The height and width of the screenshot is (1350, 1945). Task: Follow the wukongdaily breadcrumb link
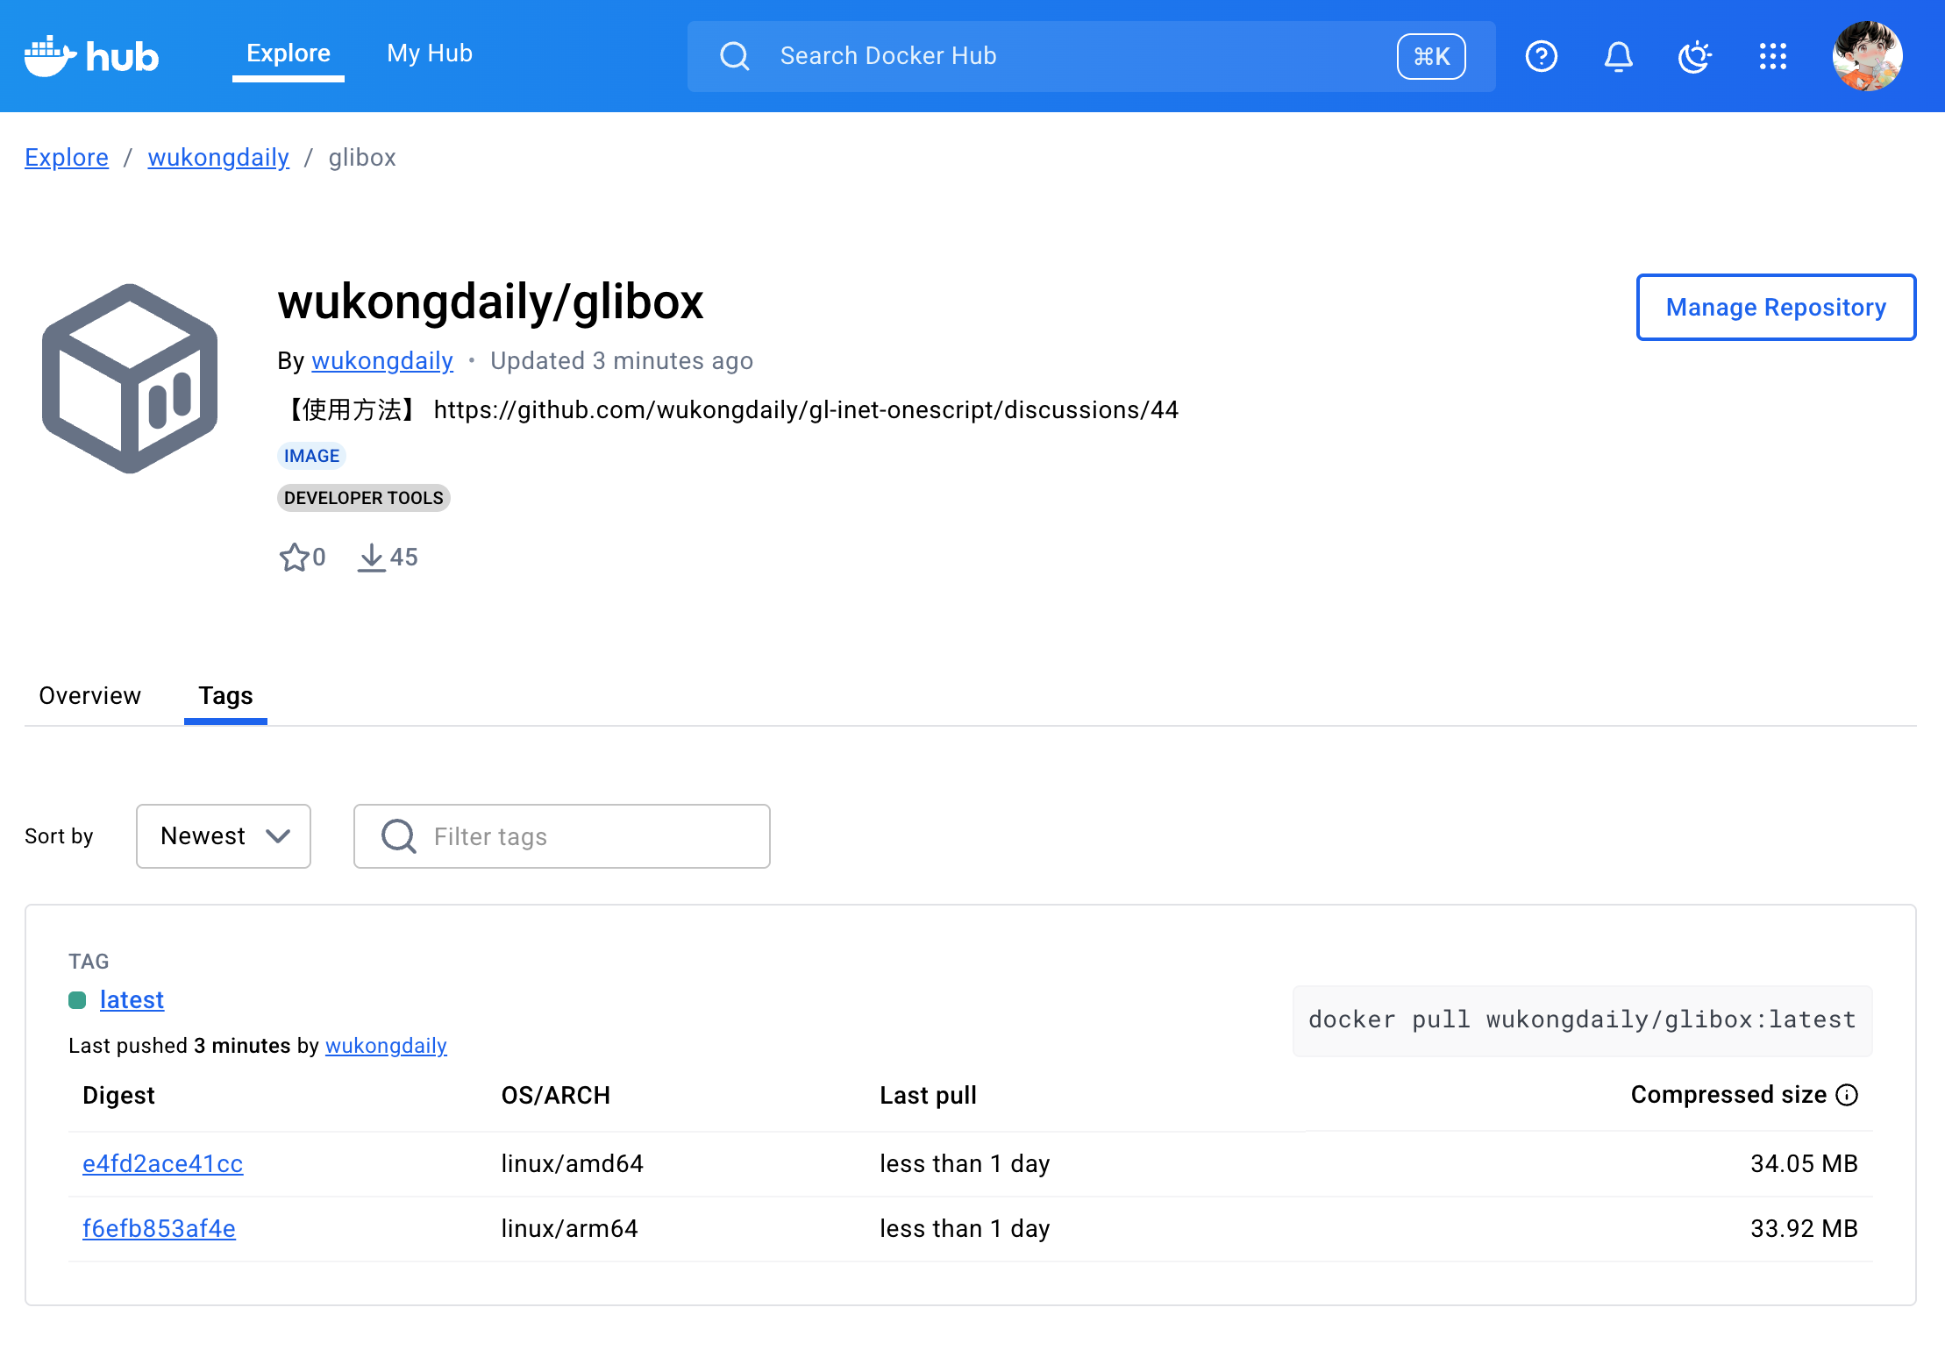218,158
